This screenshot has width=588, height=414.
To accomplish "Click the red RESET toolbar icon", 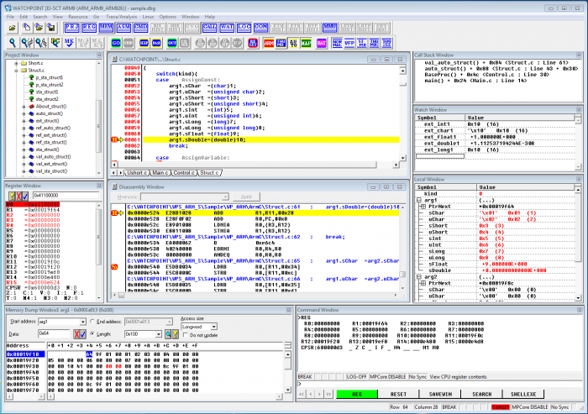I will tap(253, 43).
